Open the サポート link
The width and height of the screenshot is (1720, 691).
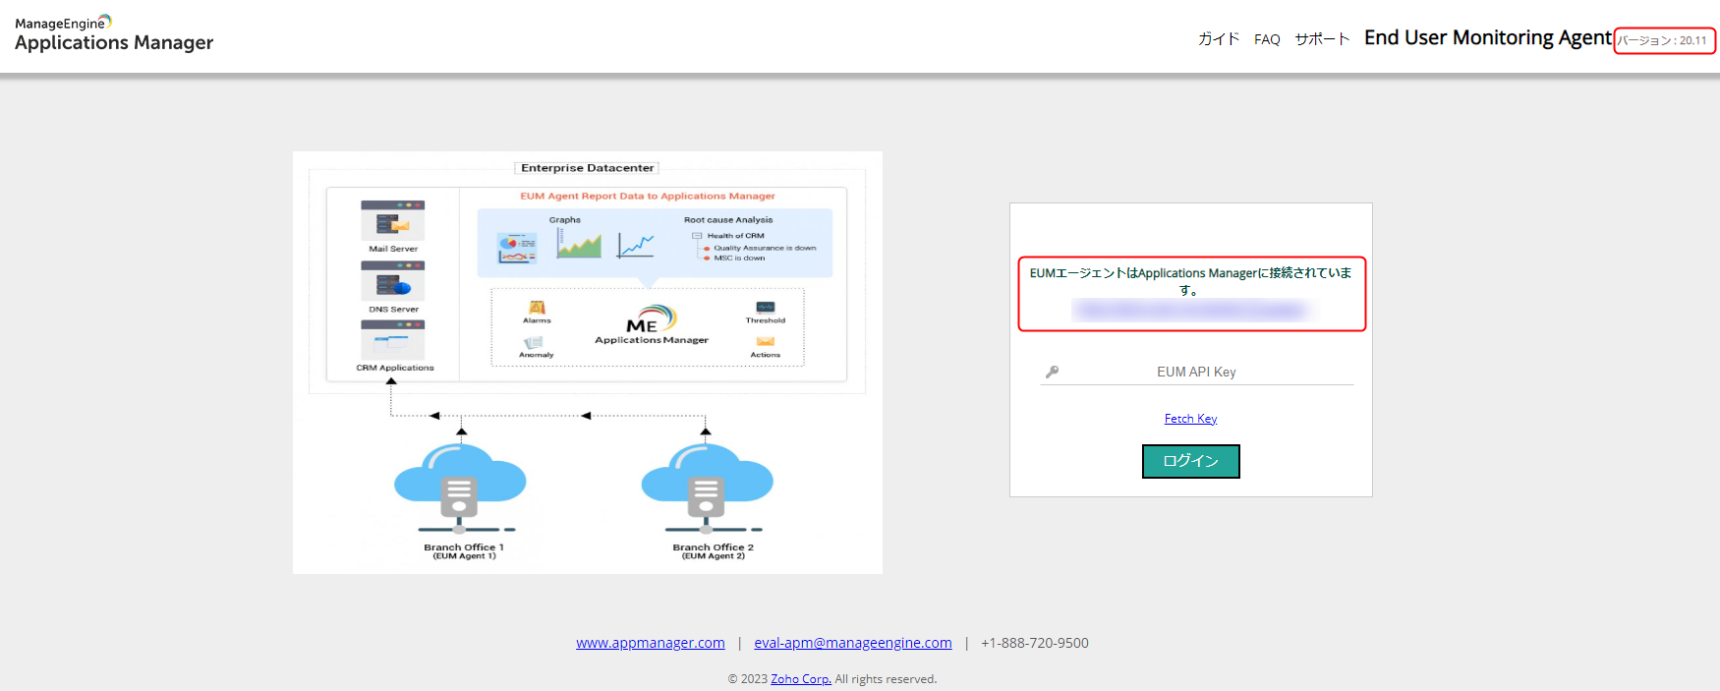pos(1322,39)
